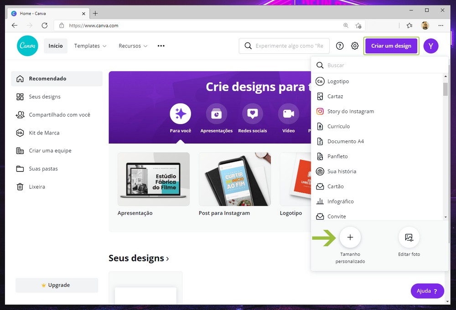Screen dimensions: 456x310
Task: Click the Canva logo
Action: pos(27,46)
